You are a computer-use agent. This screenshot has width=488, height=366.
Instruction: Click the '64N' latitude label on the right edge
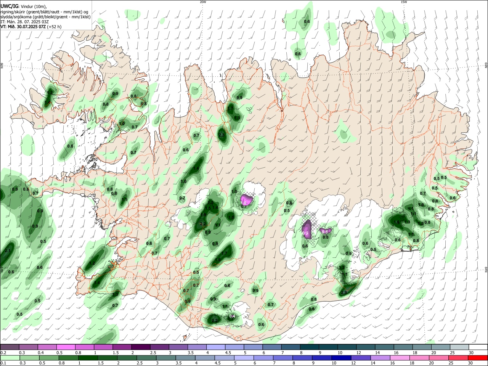pyautogui.click(x=486, y=269)
